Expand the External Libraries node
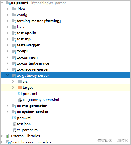 click(2, 136)
